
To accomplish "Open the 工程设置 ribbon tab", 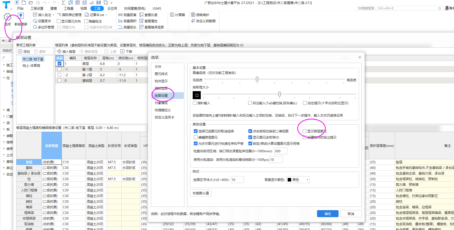I will coord(37,8).
